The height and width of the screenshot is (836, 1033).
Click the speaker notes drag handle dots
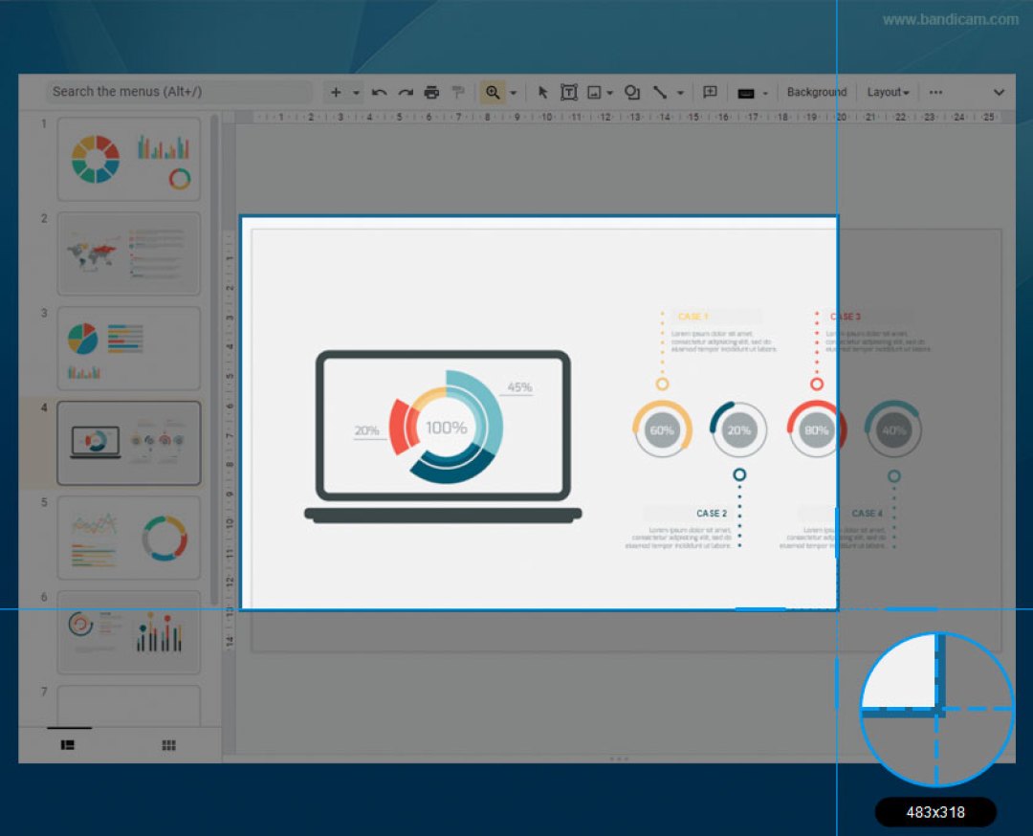coord(619,759)
